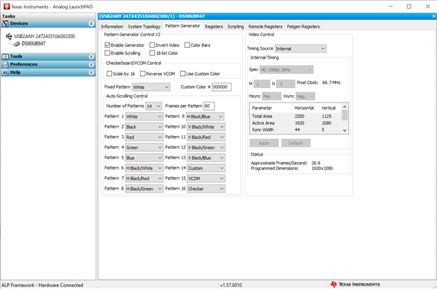Click the Tools section header
The width and height of the screenshot is (437, 289).
pyautogui.click(x=48, y=57)
